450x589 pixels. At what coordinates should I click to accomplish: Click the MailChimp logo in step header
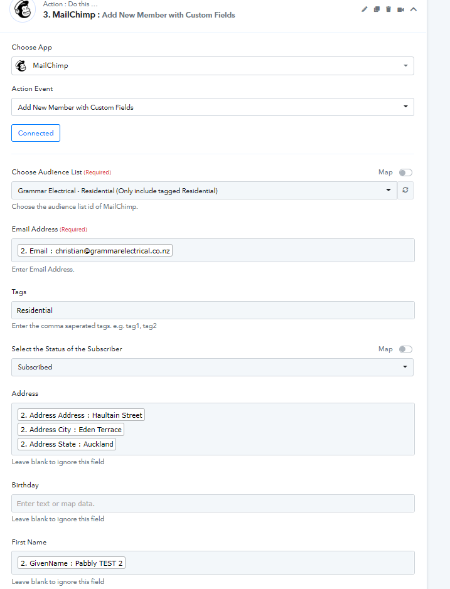coord(23,9)
